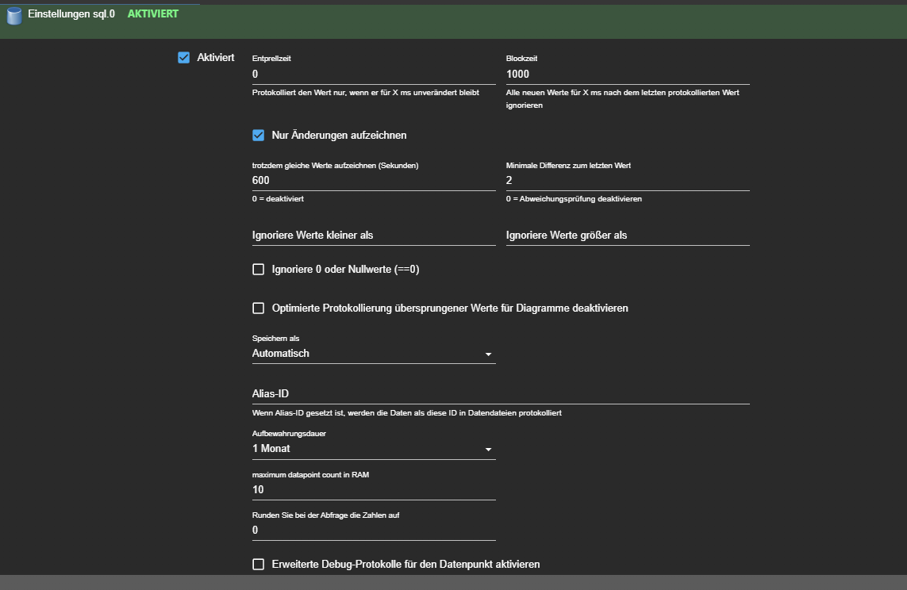The image size is (907, 590).
Task: Click the AKTIVIERT status label
Action: click(x=152, y=13)
